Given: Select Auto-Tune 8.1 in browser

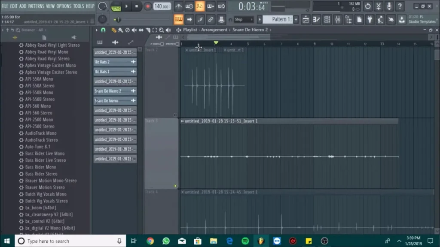Looking at the screenshot, I should point(37,147).
